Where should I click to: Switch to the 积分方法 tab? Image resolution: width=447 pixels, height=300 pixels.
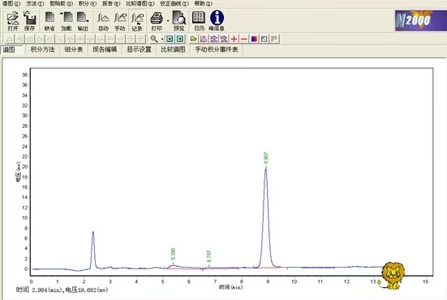point(42,49)
